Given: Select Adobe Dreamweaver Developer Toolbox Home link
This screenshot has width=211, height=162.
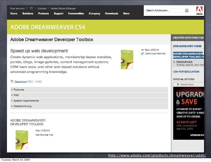Looking at the screenshot, I should [x=188, y=55].
